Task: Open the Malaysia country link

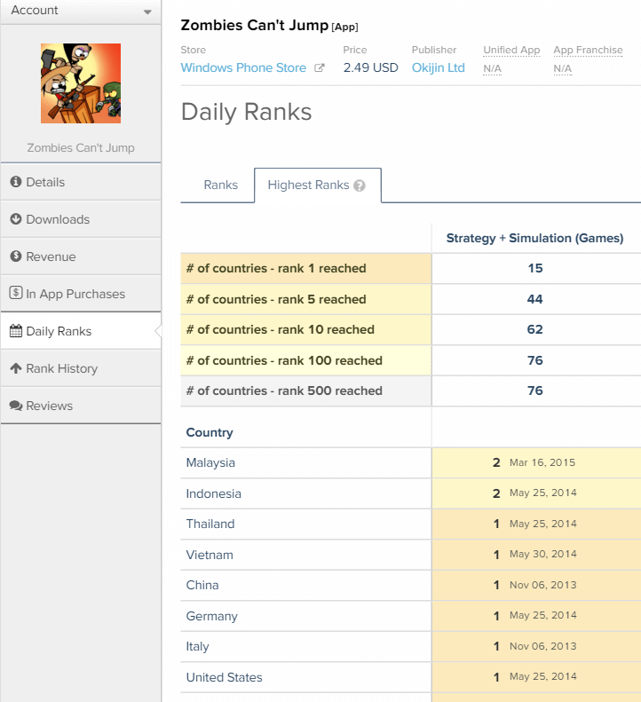Action: pyautogui.click(x=210, y=463)
